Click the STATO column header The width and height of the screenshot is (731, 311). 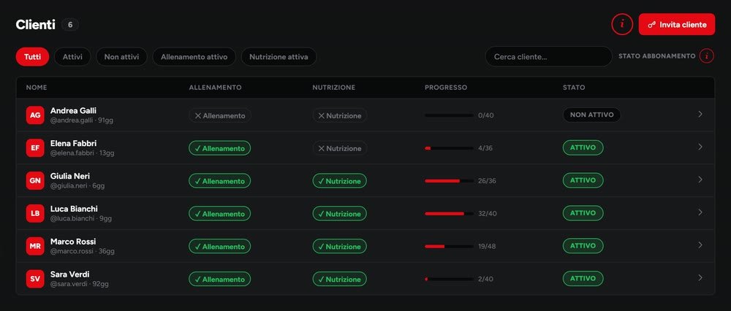click(574, 87)
